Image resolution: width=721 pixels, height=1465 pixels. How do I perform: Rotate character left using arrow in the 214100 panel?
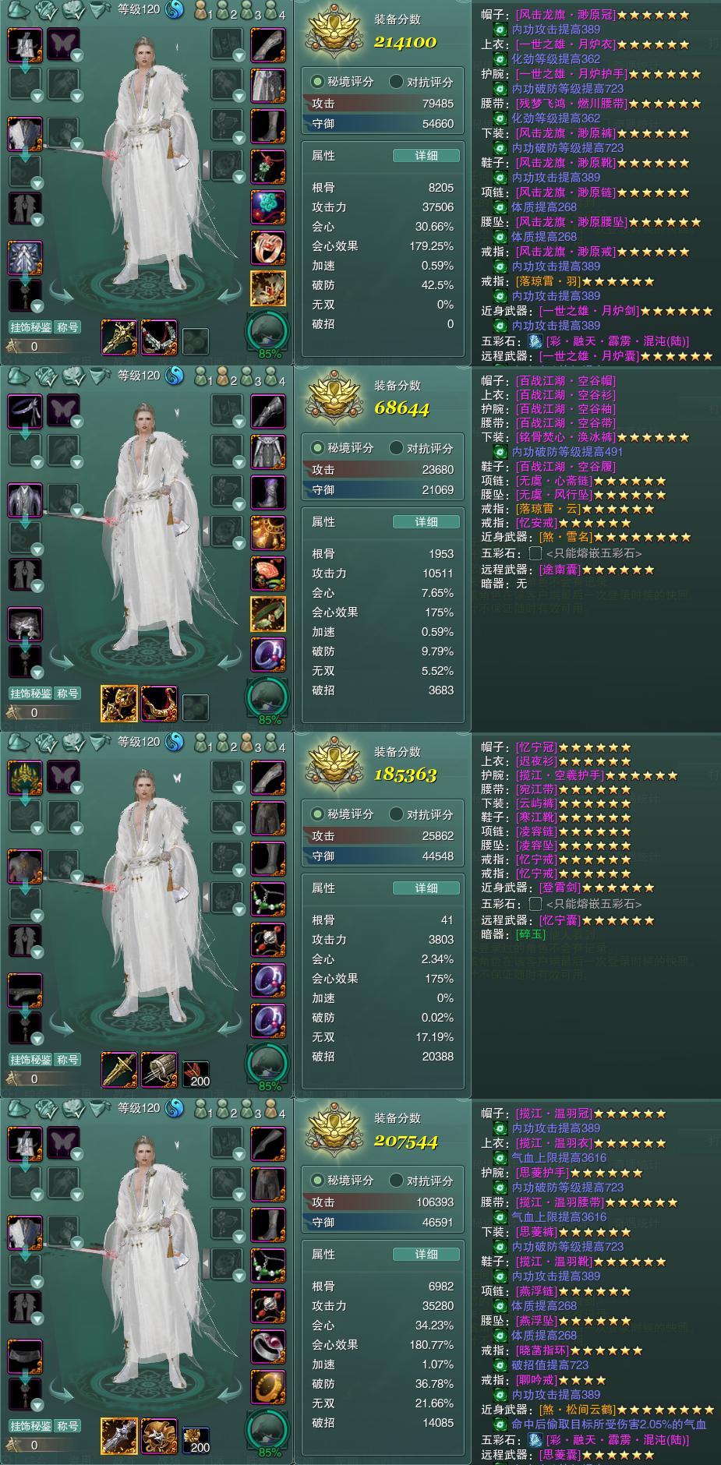click(61, 296)
